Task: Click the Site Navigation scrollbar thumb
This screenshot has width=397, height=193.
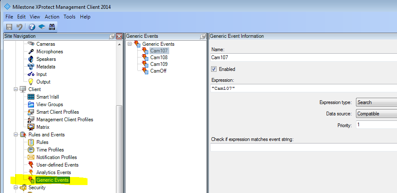Action: pos(119,149)
